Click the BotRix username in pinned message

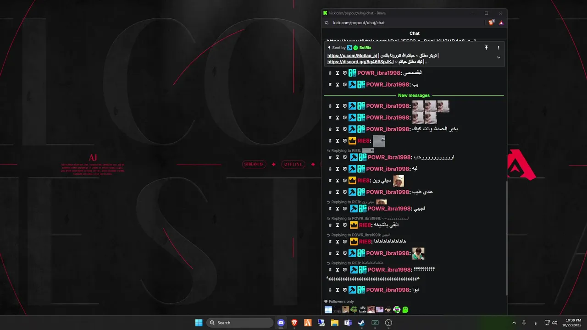[x=365, y=48]
